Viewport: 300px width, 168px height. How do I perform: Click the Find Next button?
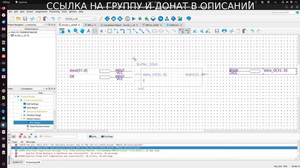107,137
